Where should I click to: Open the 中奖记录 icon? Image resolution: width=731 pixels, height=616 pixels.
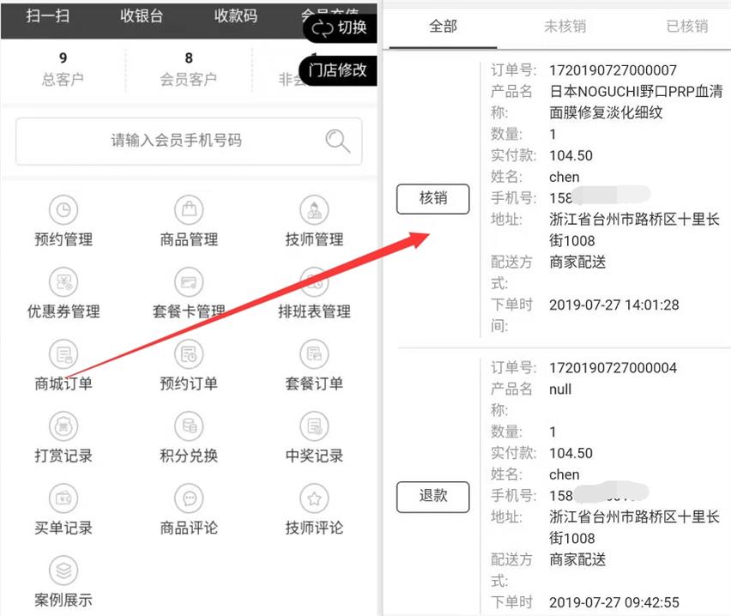tap(314, 426)
